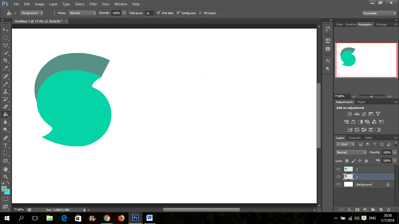Open the Color panel tab

tap(339, 24)
